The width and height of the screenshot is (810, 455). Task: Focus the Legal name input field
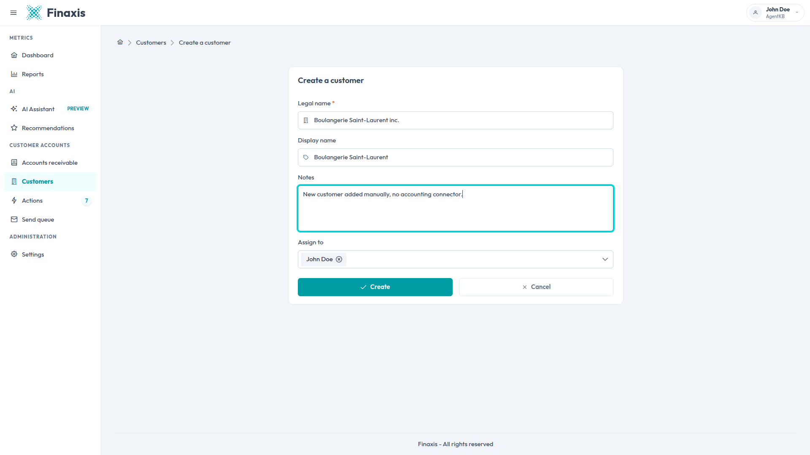455,120
